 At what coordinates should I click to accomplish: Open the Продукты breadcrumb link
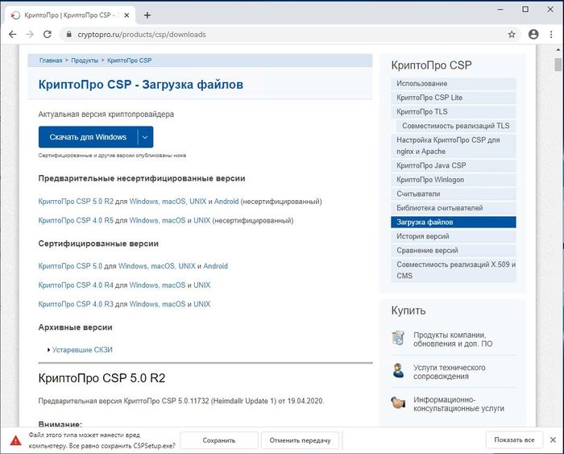[85, 60]
